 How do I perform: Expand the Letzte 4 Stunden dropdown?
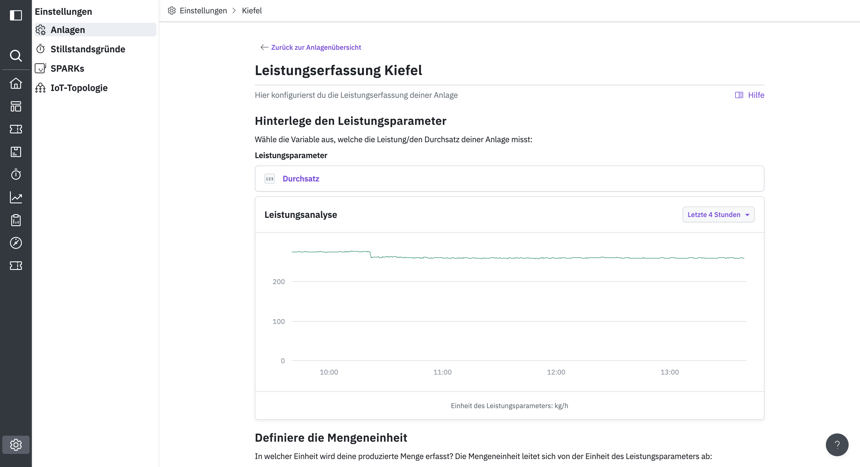tap(718, 215)
